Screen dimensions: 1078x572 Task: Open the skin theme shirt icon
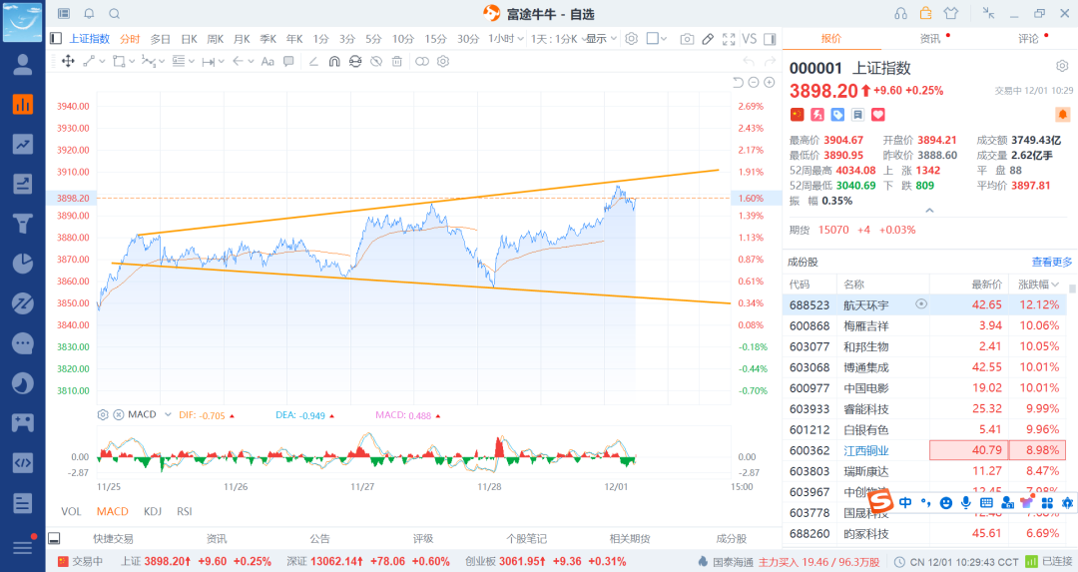951,13
